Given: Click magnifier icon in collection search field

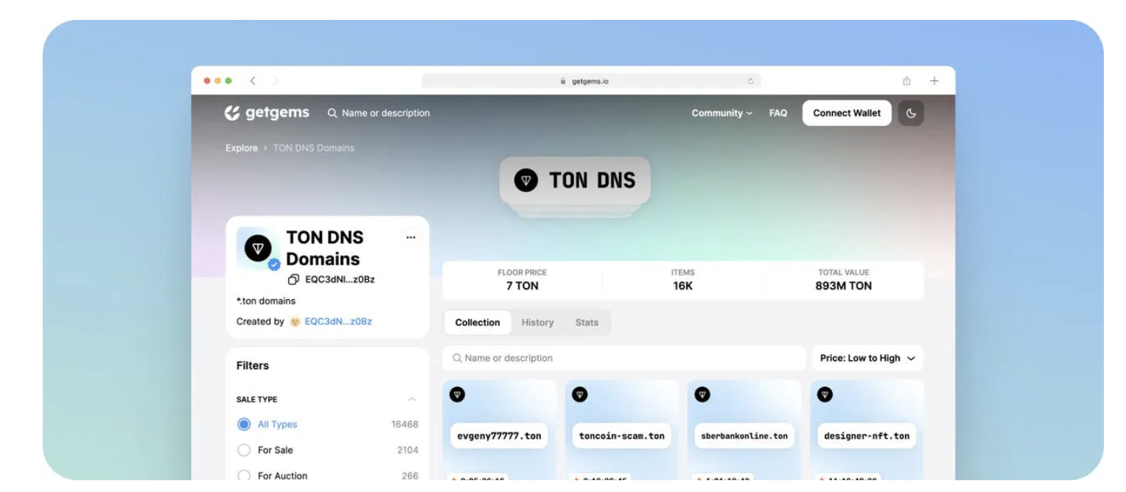Looking at the screenshot, I should (458, 358).
